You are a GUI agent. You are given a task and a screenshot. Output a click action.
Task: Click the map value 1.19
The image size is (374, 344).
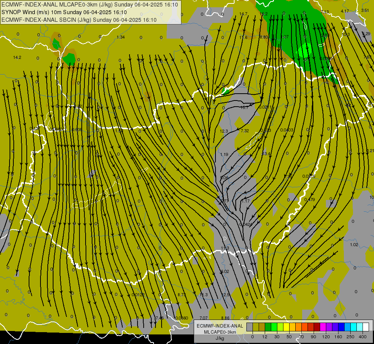pos(224,154)
